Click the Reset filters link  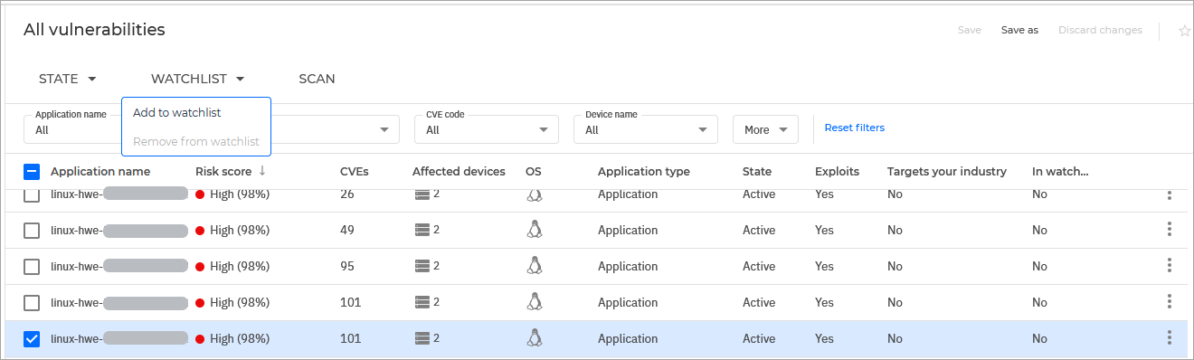click(x=854, y=128)
